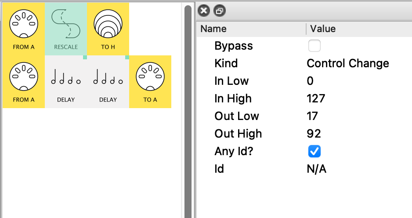Image resolution: width=412 pixels, height=218 pixels.
Task: Enable the Bypass checkbox
Action: click(x=314, y=46)
